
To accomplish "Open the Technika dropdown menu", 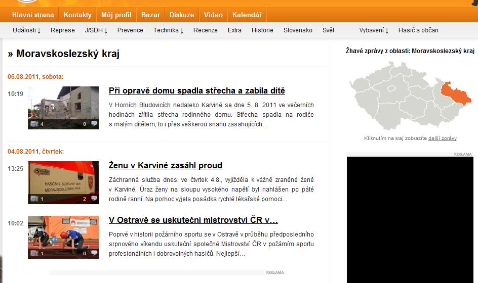I will coord(168,30).
